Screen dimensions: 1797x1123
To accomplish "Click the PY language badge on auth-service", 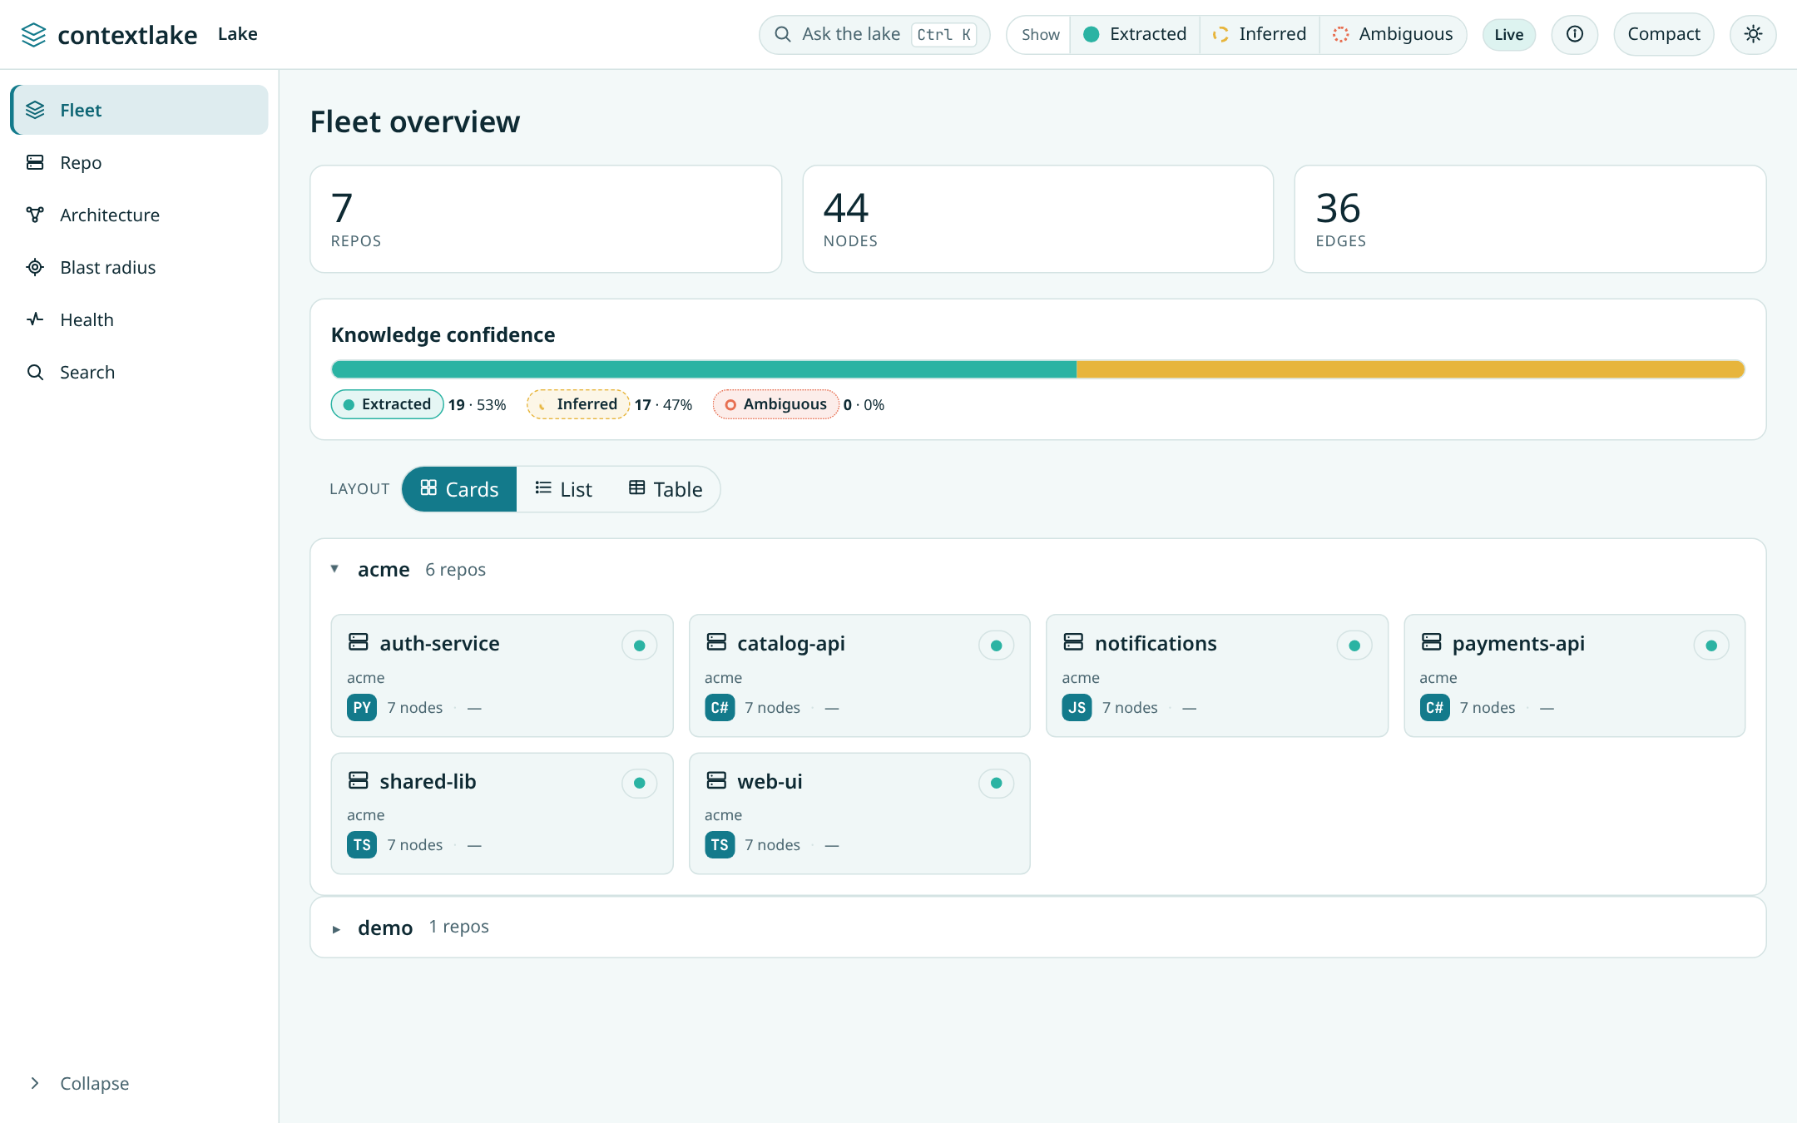I will [362, 708].
